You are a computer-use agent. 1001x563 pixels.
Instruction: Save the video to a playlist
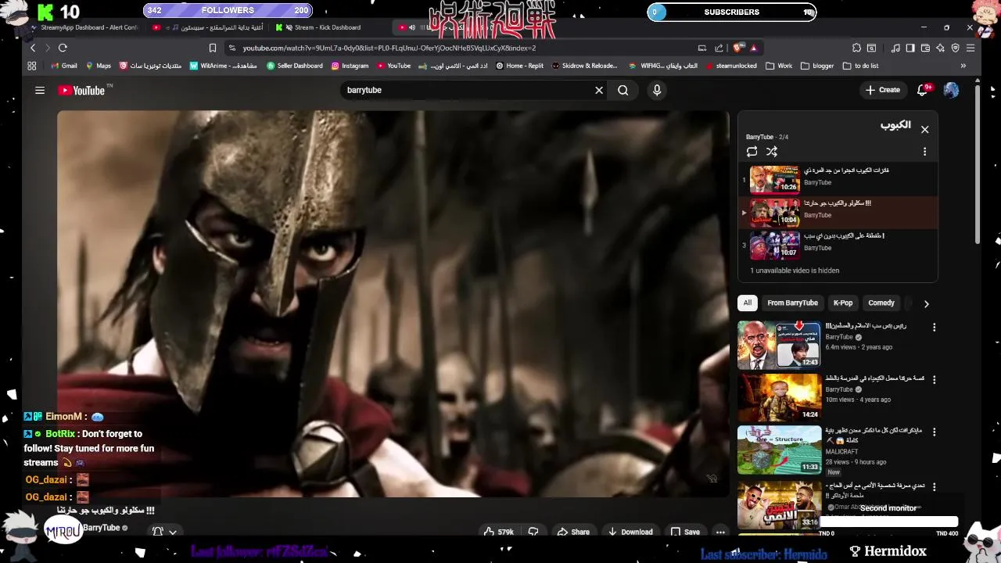pyautogui.click(x=685, y=532)
